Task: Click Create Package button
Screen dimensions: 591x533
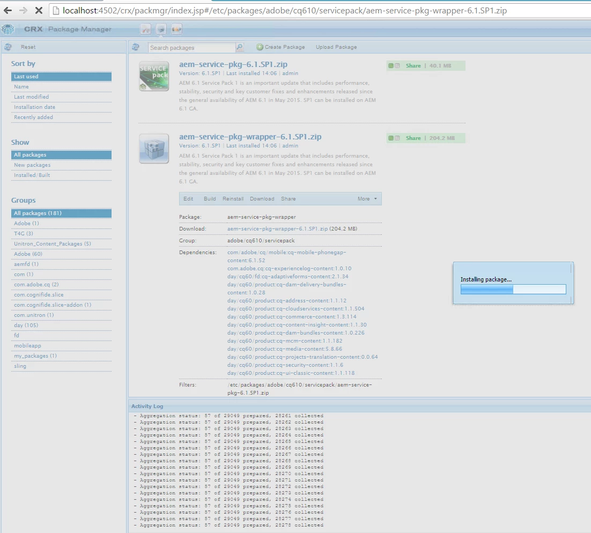Action: (x=281, y=47)
